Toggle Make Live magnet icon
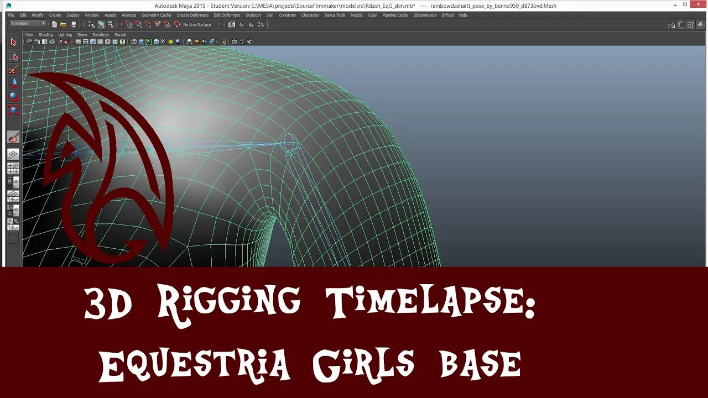The height and width of the screenshot is (398, 708). click(x=177, y=24)
